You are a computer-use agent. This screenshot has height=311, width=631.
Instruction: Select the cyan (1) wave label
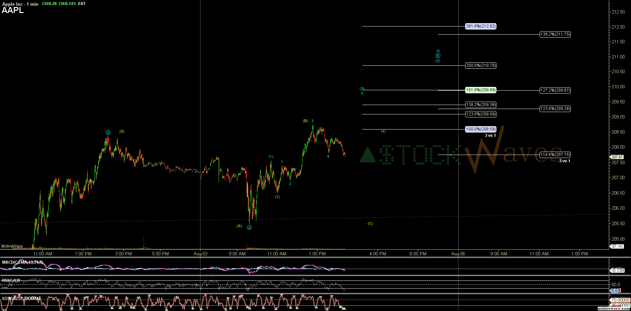pos(271,157)
